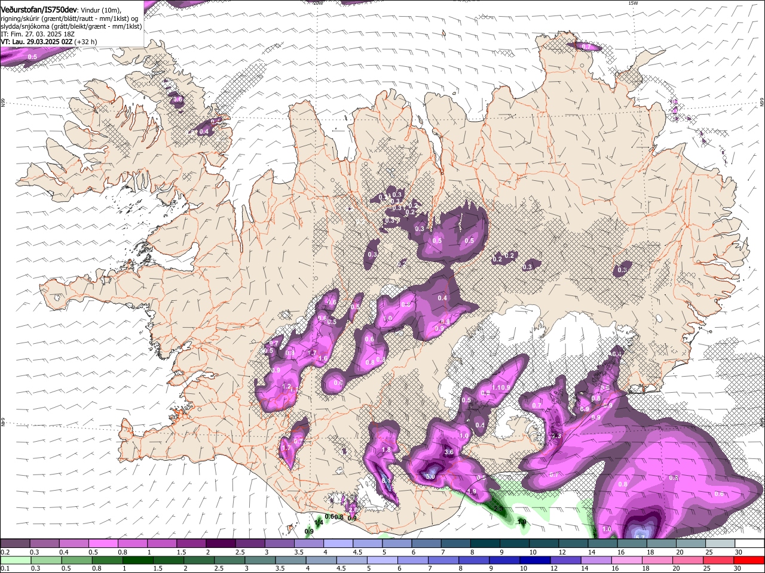The height and width of the screenshot is (573, 765).
Task: Pick the 8 dark teal swatch in the upper scale
Action: [x=485, y=544]
